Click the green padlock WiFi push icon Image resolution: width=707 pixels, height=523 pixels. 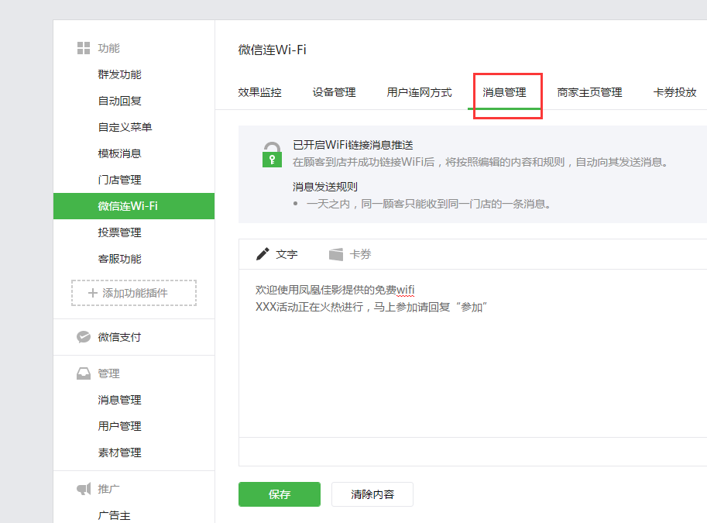click(x=272, y=155)
